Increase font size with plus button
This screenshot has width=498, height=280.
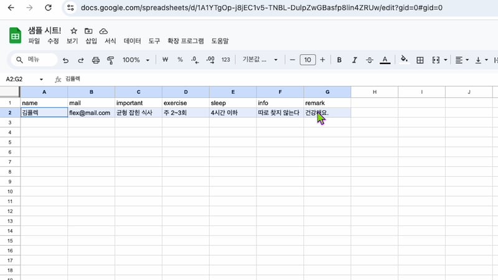(322, 60)
